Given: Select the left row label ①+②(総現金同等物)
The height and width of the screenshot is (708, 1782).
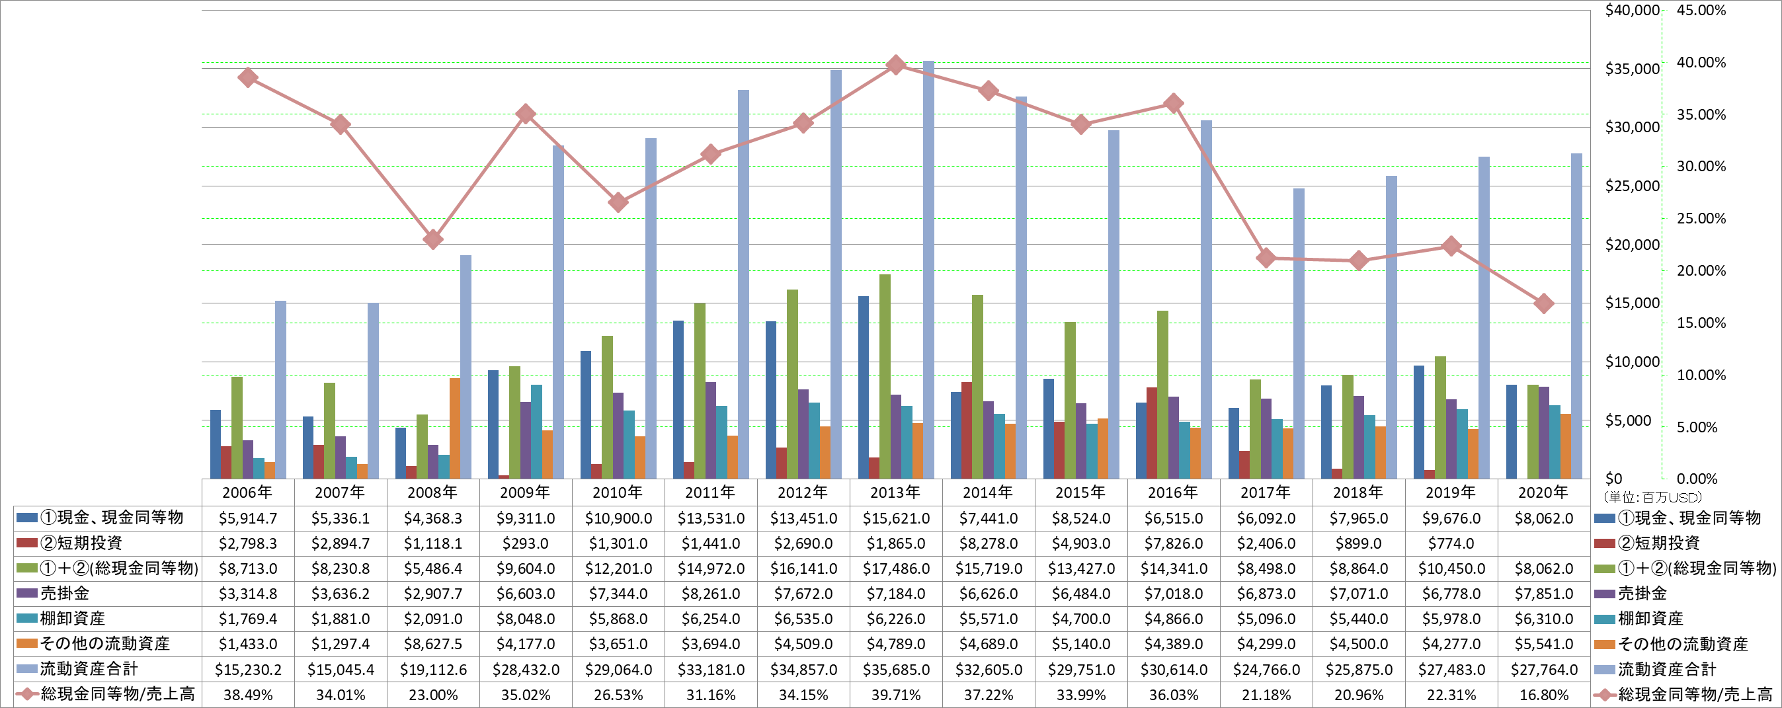Looking at the screenshot, I should pyautogui.click(x=119, y=569).
